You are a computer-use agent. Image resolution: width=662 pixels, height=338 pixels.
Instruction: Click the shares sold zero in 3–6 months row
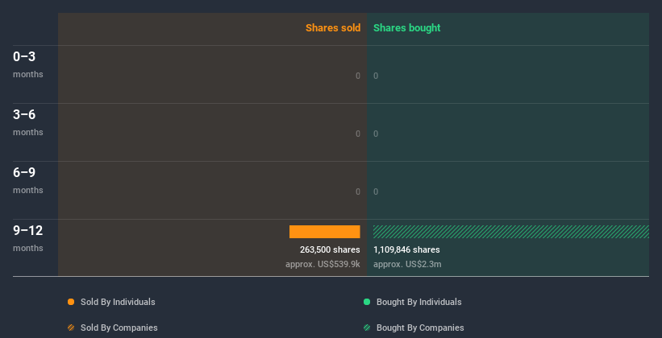point(358,134)
